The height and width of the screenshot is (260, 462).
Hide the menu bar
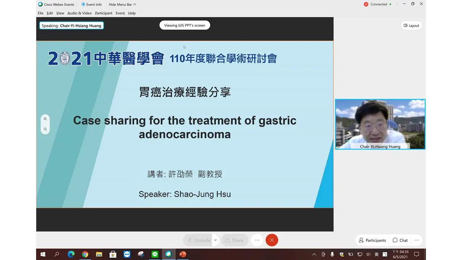point(122,4)
